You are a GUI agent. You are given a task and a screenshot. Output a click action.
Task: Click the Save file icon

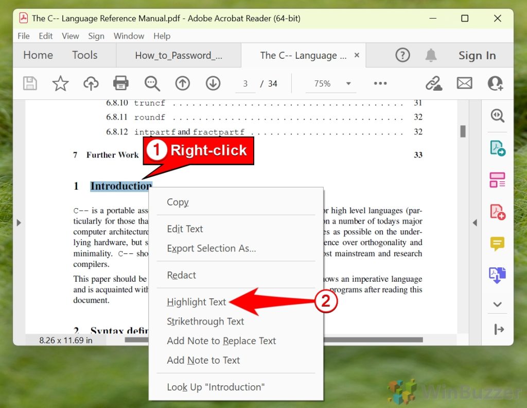point(30,83)
